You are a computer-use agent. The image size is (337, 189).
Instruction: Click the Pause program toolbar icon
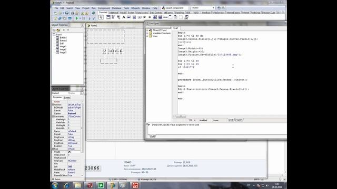tap(84, 19)
